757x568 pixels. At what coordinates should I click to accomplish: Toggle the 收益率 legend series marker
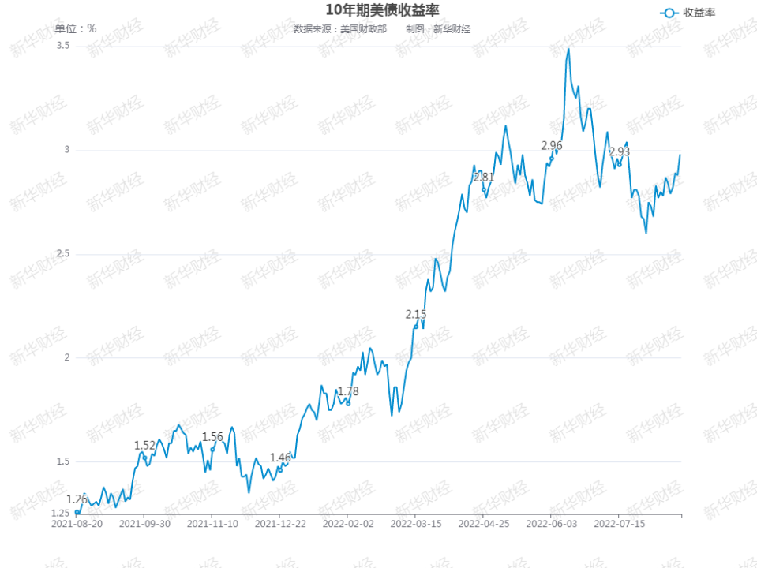669,13
